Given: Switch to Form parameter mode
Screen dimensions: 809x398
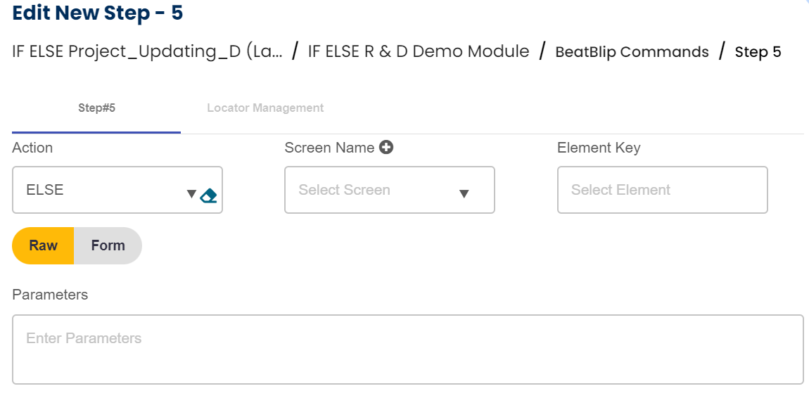Looking at the screenshot, I should [x=108, y=245].
